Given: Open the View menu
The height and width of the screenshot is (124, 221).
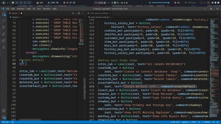Looking at the screenshot, I should coord(29,9).
